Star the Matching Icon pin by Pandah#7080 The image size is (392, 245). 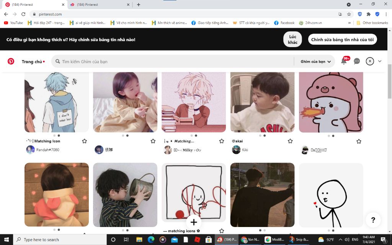pyautogui.click(x=85, y=141)
